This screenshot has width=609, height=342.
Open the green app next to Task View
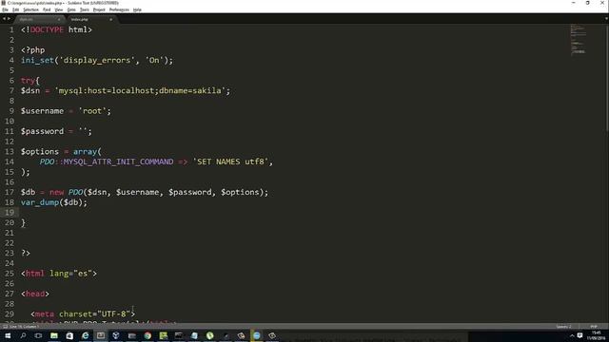pos(54,335)
